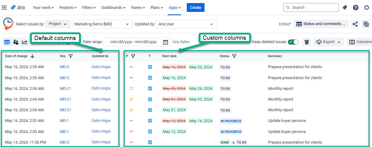372x147 pixels.
Task: Open the Jira app switcher grid
Action: point(4,7)
